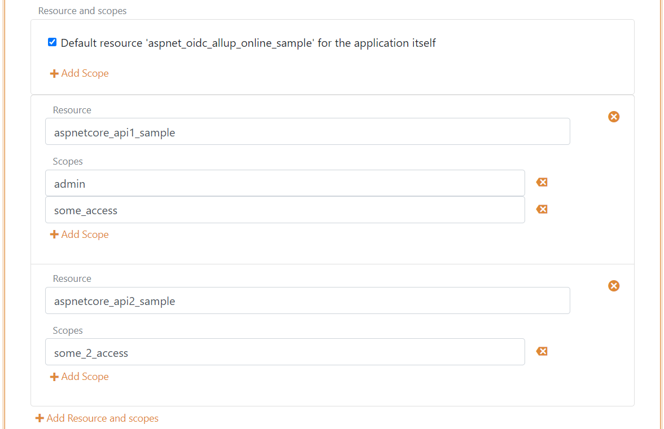Click the default resource label text
Screen dimensions: 664x429
click(x=248, y=43)
